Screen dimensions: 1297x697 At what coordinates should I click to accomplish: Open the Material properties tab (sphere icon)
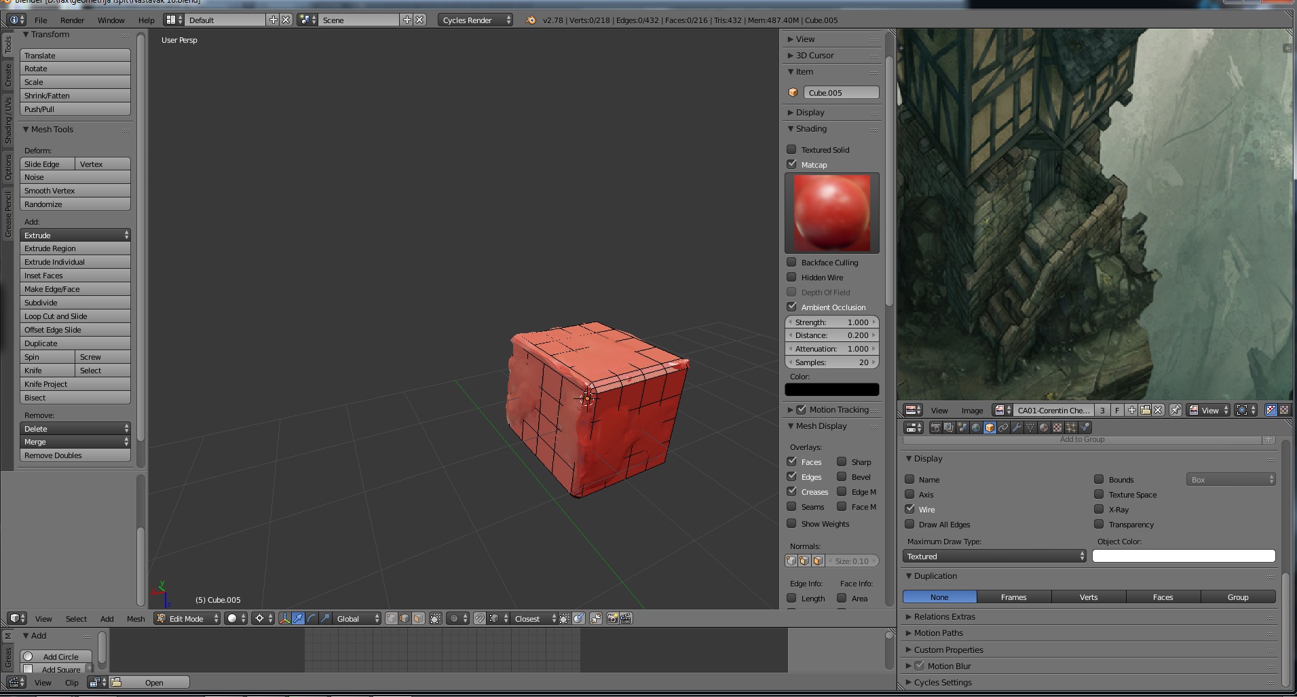tap(1044, 428)
